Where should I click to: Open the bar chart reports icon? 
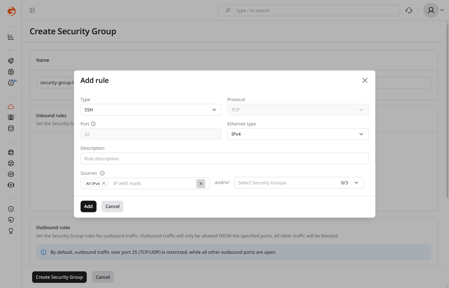pos(11,37)
